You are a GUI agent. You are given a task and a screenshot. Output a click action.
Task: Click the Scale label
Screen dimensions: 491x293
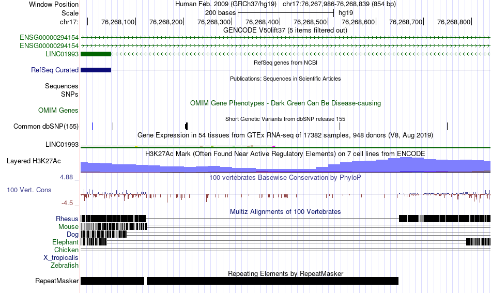coord(70,13)
